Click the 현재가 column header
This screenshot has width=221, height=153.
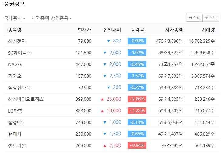click(x=84, y=29)
